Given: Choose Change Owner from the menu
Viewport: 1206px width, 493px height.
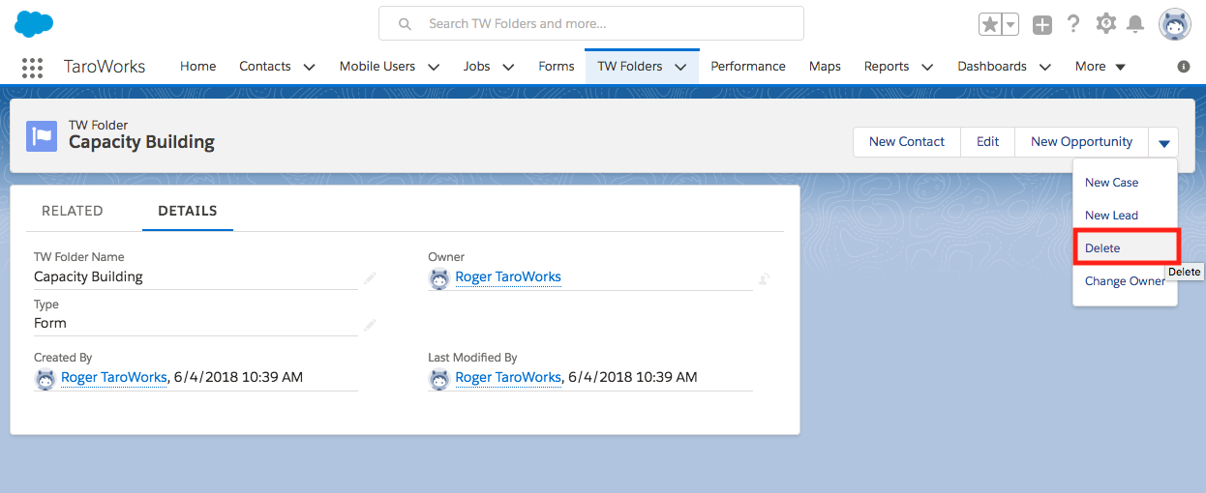Looking at the screenshot, I should click(x=1125, y=280).
